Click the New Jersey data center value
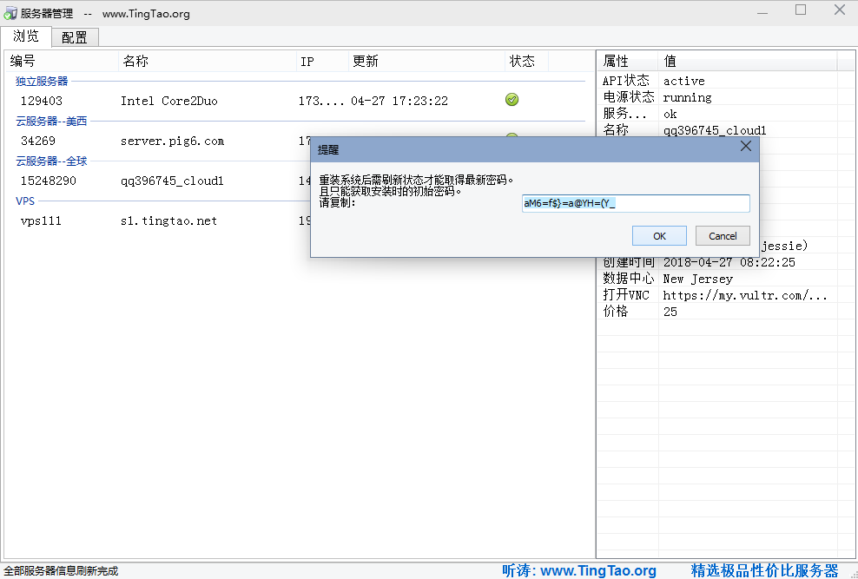 (697, 279)
